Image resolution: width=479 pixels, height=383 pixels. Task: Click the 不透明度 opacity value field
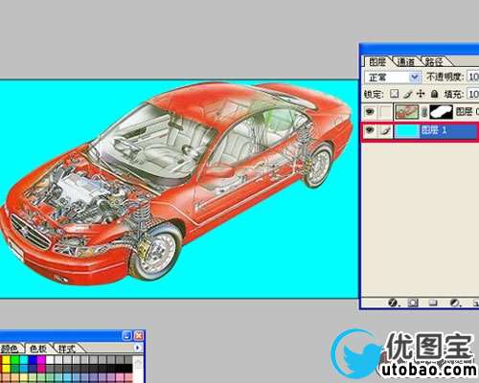click(473, 77)
